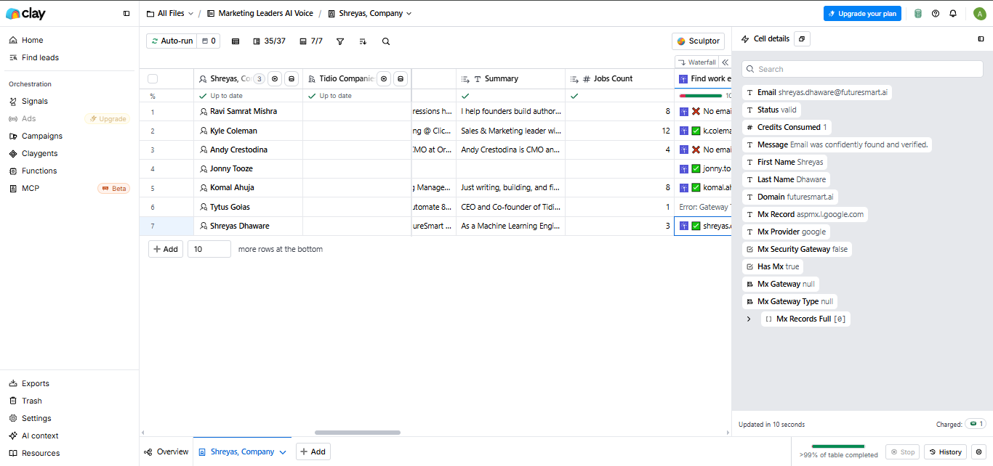Click the Mx Security Gateway false field
The image size is (993, 466).
[797, 249]
